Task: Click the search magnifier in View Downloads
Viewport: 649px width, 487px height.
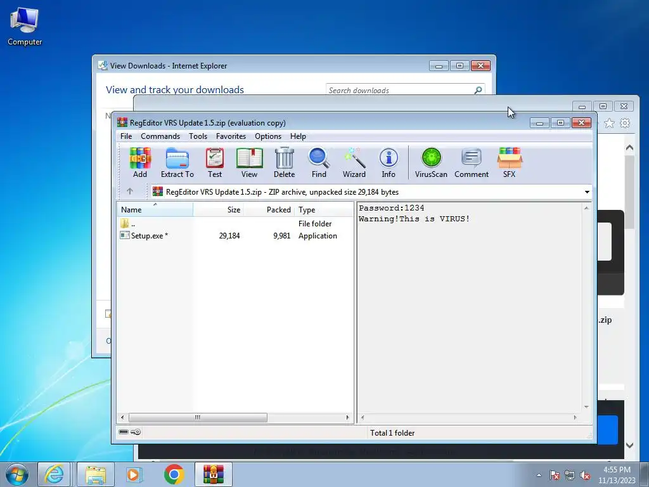Action: [478, 90]
